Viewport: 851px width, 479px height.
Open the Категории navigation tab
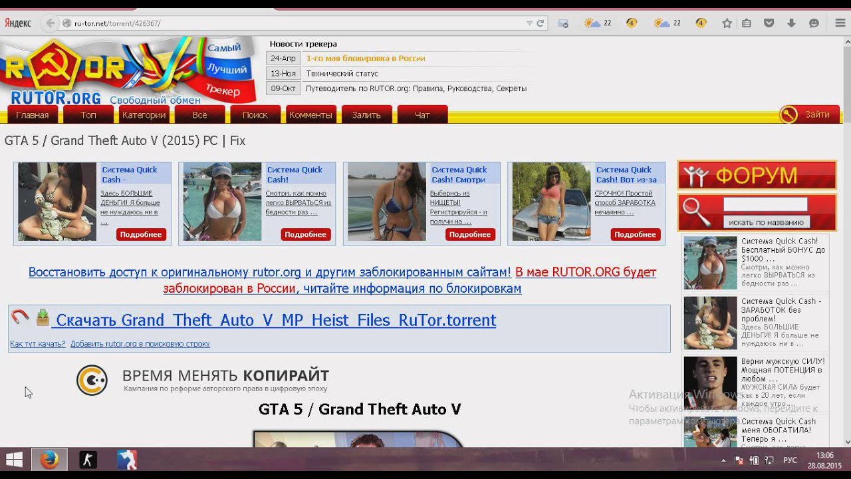(144, 114)
